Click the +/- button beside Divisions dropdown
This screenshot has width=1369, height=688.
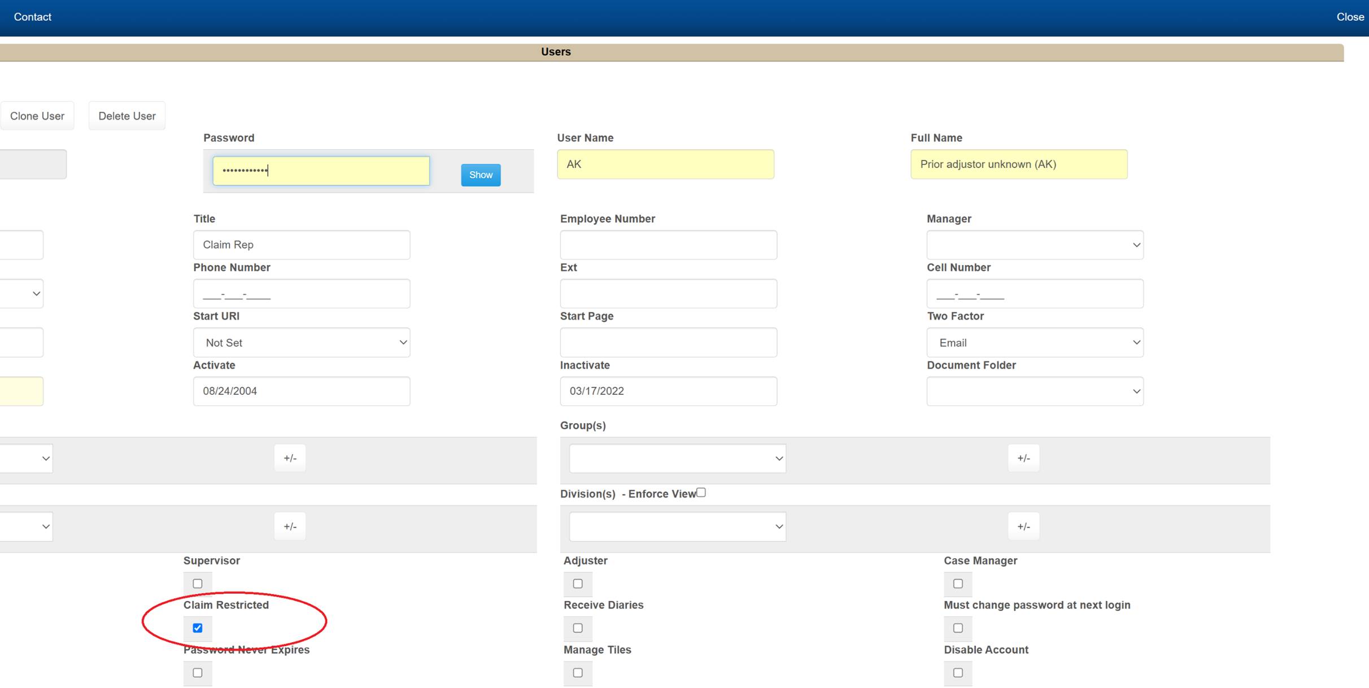pyautogui.click(x=1023, y=526)
